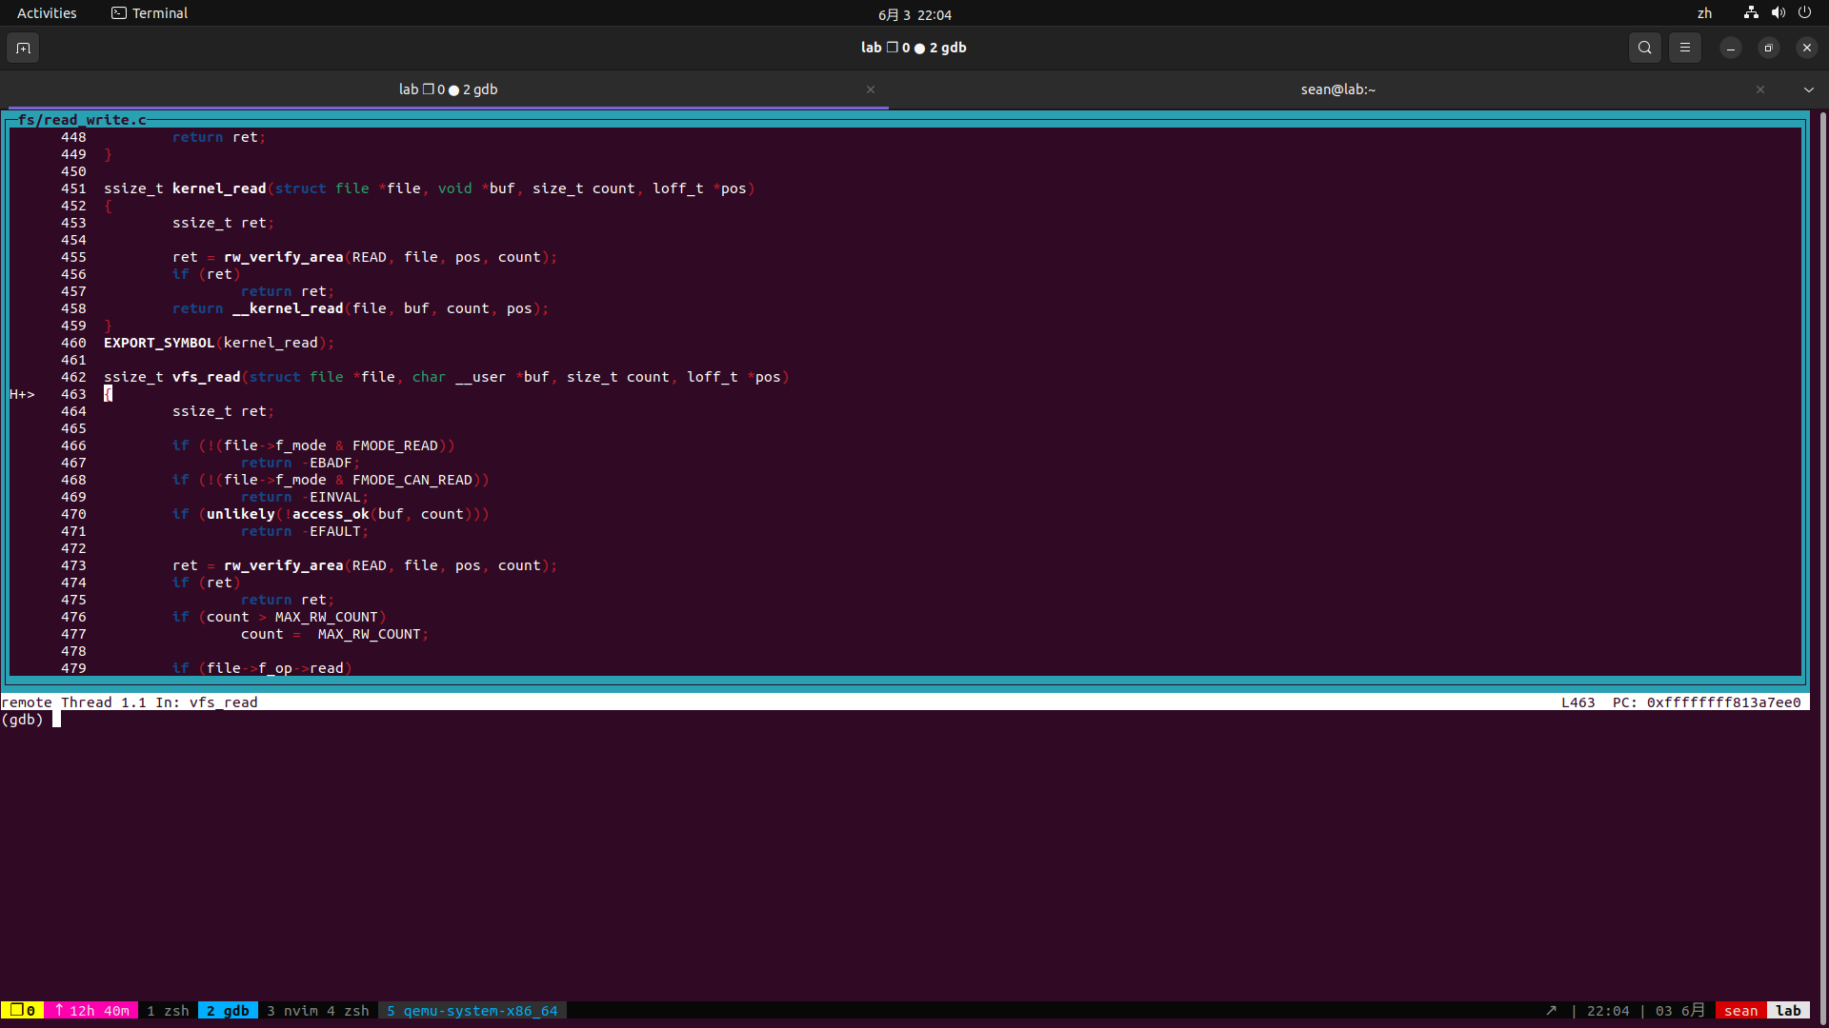Select tmux window '4 zsh' in status bar
Image resolution: width=1829 pixels, height=1028 pixels.
coord(348,1011)
